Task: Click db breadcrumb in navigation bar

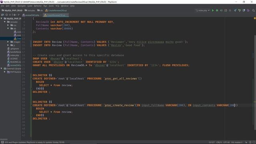Action: (40, 10)
